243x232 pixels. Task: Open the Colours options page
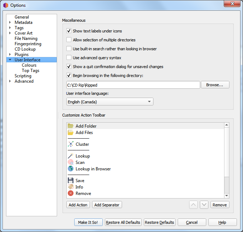point(29,65)
